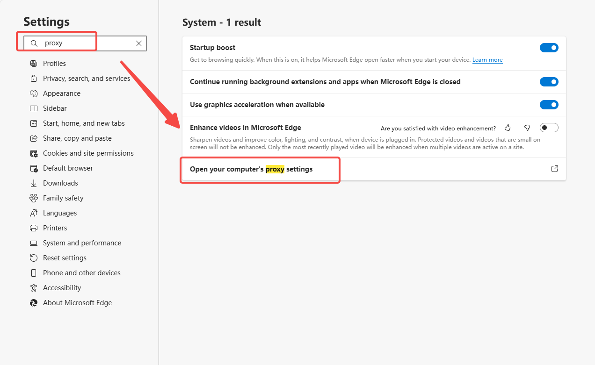Toggle Continue running background extensions switch
Image resolution: width=595 pixels, height=365 pixels.
click(549, 82)
